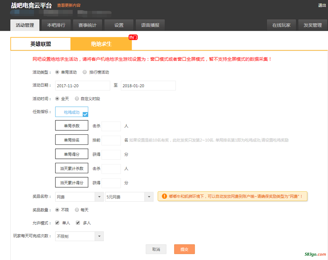Choose 自定义时段 for activity time
Viewport: 328px width, 260px height.
click(x=77, y=99)
